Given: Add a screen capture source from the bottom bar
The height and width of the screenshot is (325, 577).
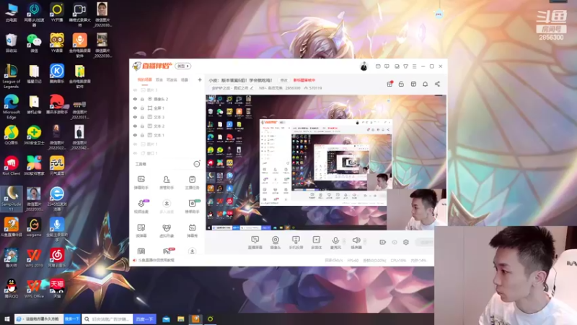Looking at the screenshot, I should pos(255,243).
